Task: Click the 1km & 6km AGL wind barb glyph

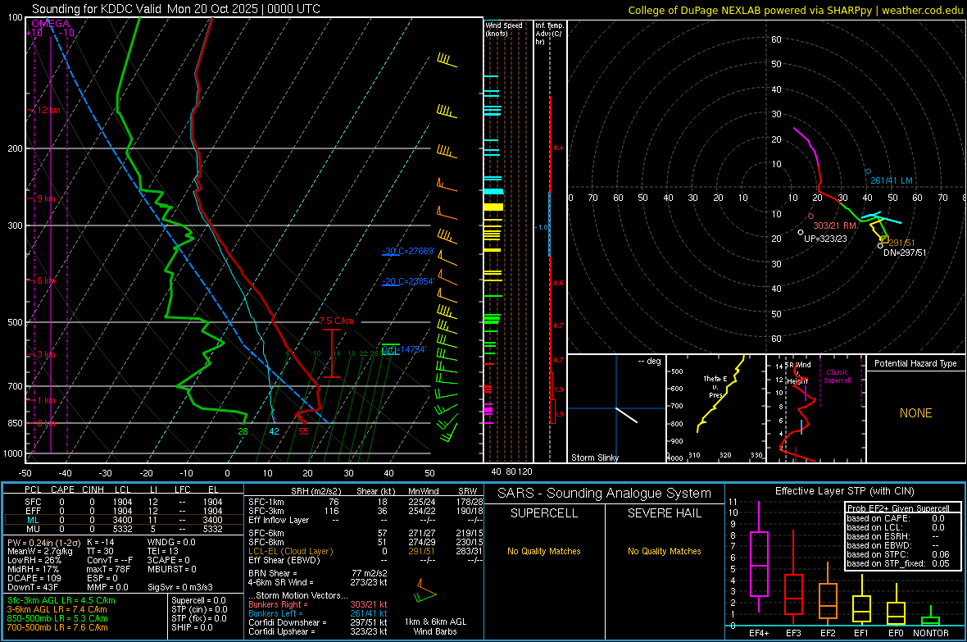Action: click(425, 591)
